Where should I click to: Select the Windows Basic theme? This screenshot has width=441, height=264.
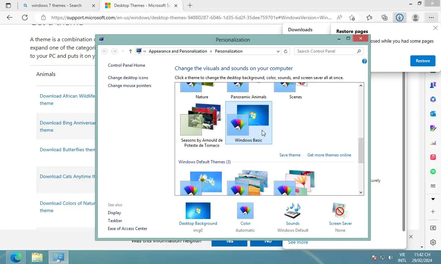[248, 123]
